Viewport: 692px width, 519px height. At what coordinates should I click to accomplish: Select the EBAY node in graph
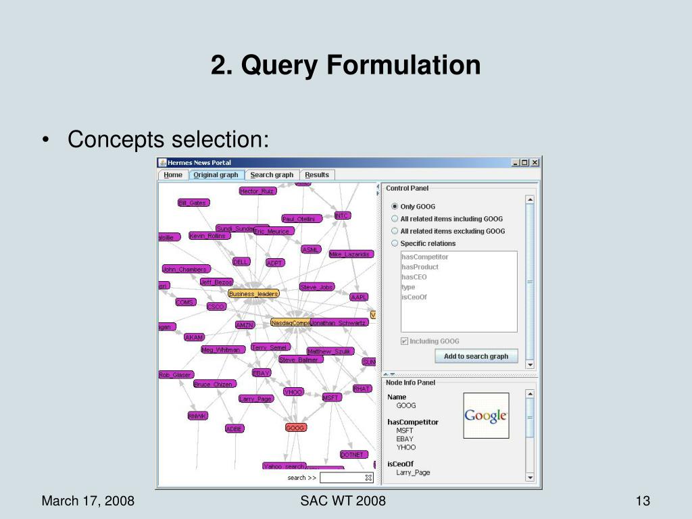261,373
